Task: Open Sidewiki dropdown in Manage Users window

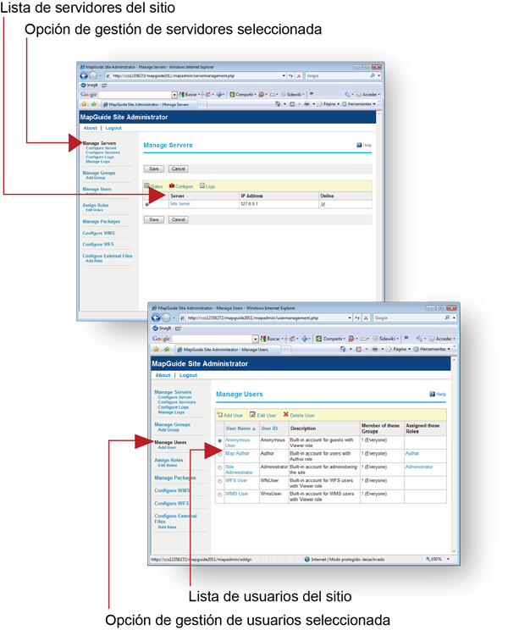Action: click(x=398, y=339)
